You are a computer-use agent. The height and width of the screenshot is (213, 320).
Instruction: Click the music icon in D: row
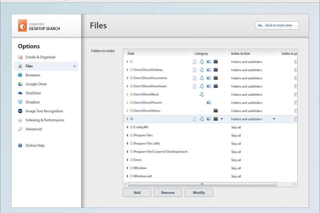pyautogui.click(x=201, y=119)
